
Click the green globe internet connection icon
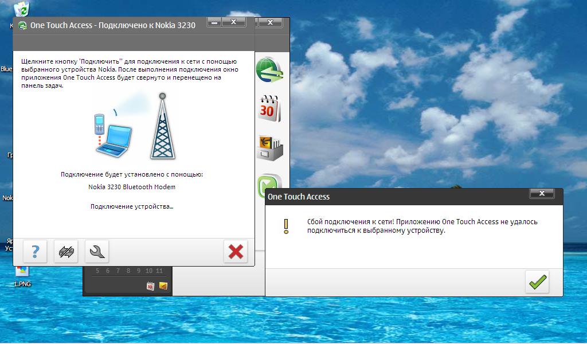click(269, 69)
